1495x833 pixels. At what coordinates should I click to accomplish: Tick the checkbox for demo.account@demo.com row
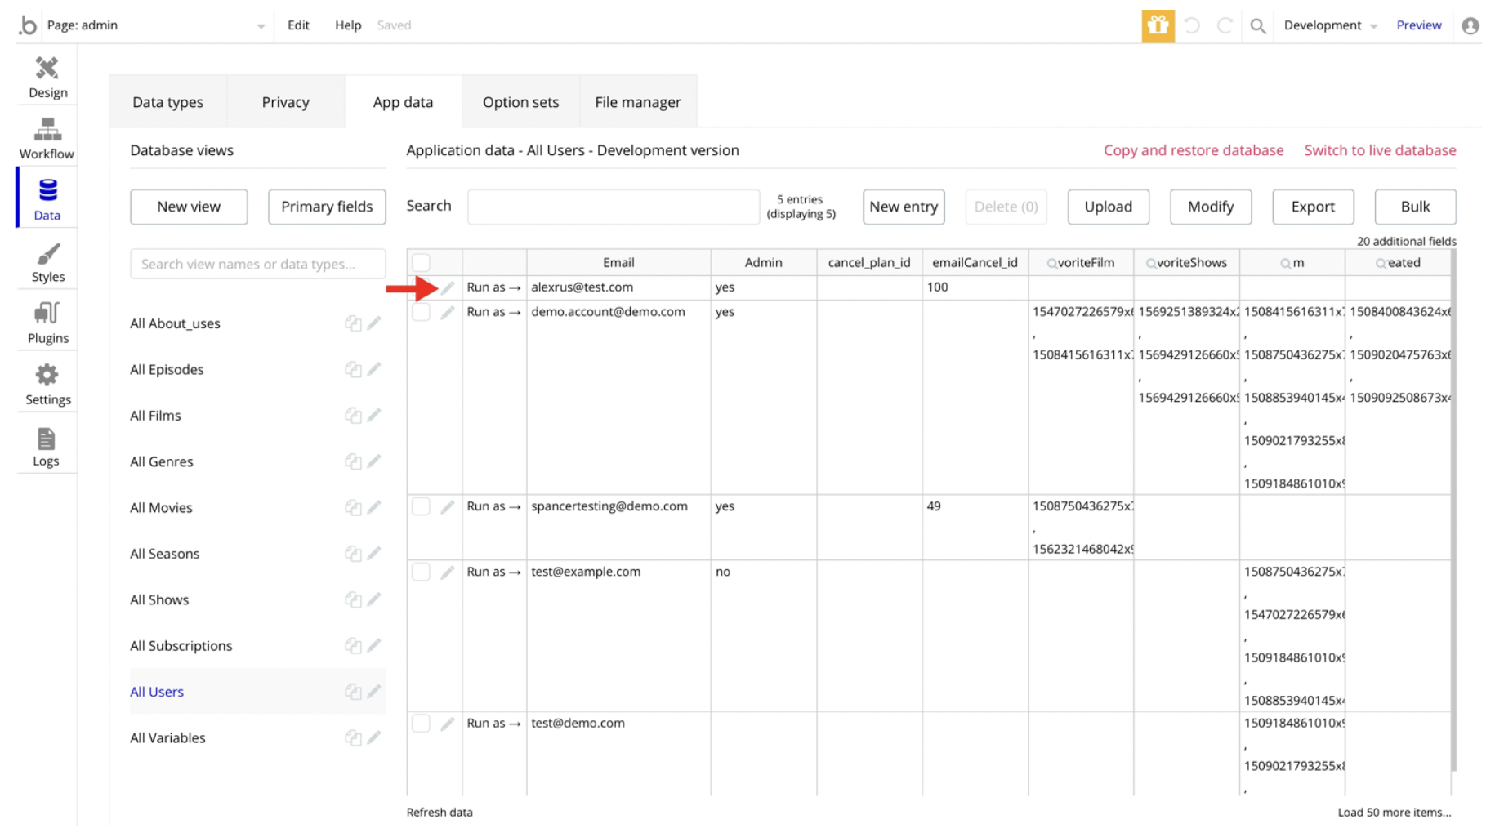pyautogui.click(x=421, y=312)
